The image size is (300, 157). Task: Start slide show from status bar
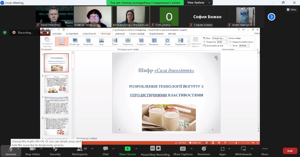(225, 143)
